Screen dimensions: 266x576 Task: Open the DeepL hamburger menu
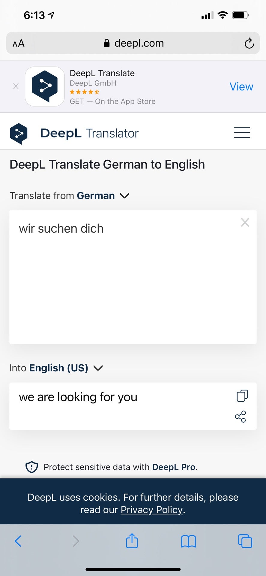click(242, 133)
